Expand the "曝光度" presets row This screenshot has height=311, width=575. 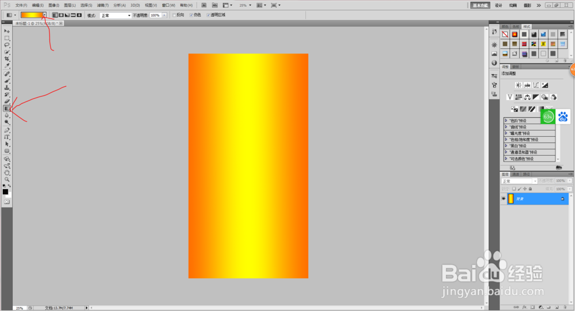click(530, 133)
